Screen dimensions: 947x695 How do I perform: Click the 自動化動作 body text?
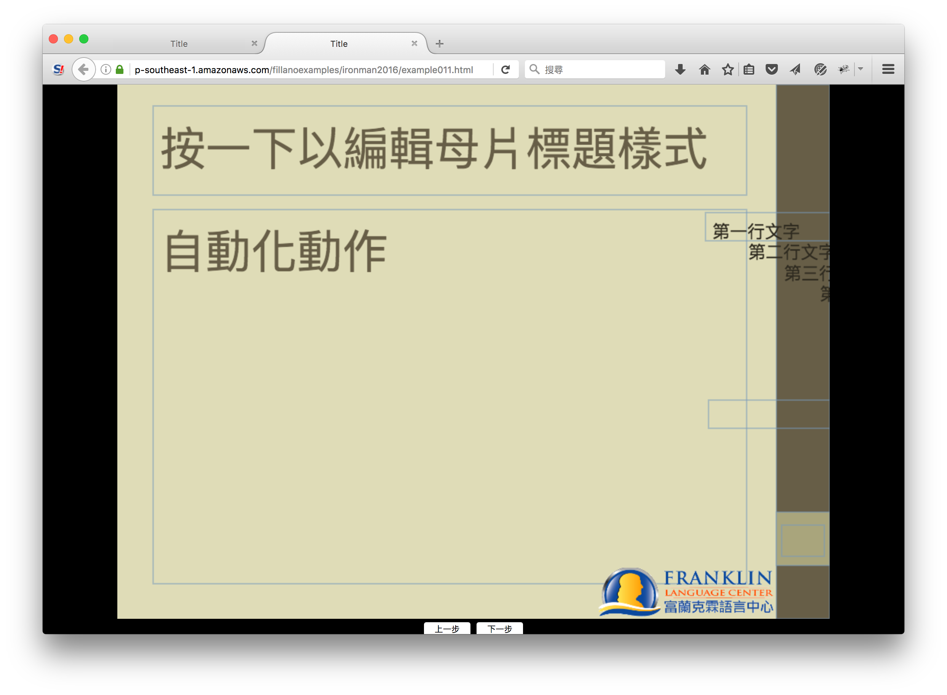pyautogui.click(x=275, y=251)
